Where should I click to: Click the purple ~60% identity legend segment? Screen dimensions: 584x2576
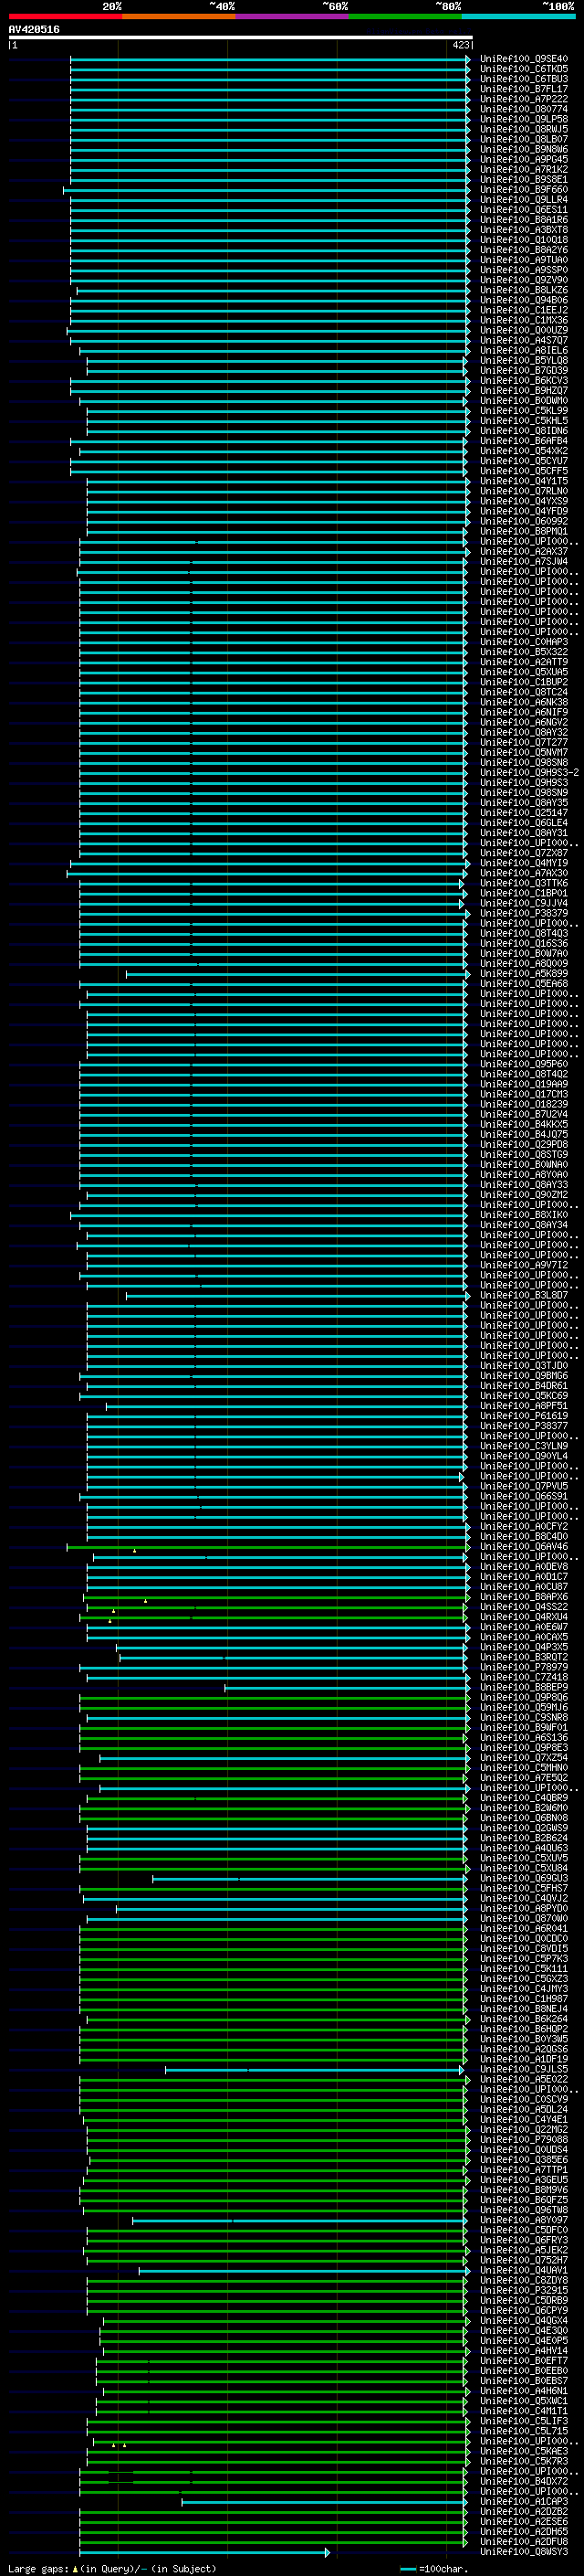pos(293,16)
